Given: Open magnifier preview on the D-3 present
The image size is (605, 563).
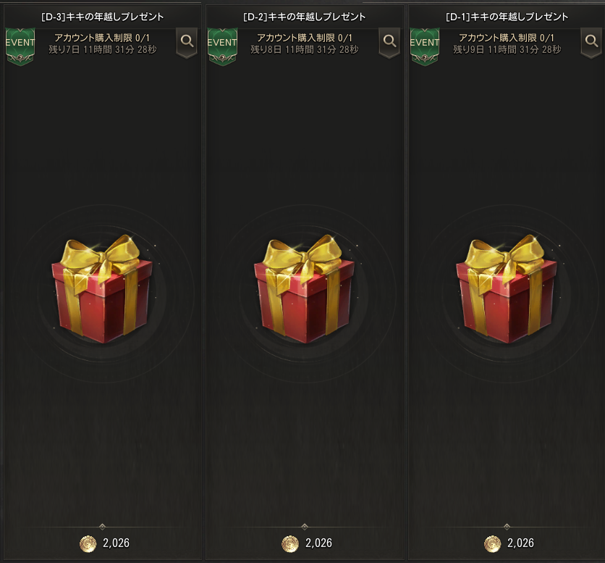Looking at the screenshot, I should 187,42.
